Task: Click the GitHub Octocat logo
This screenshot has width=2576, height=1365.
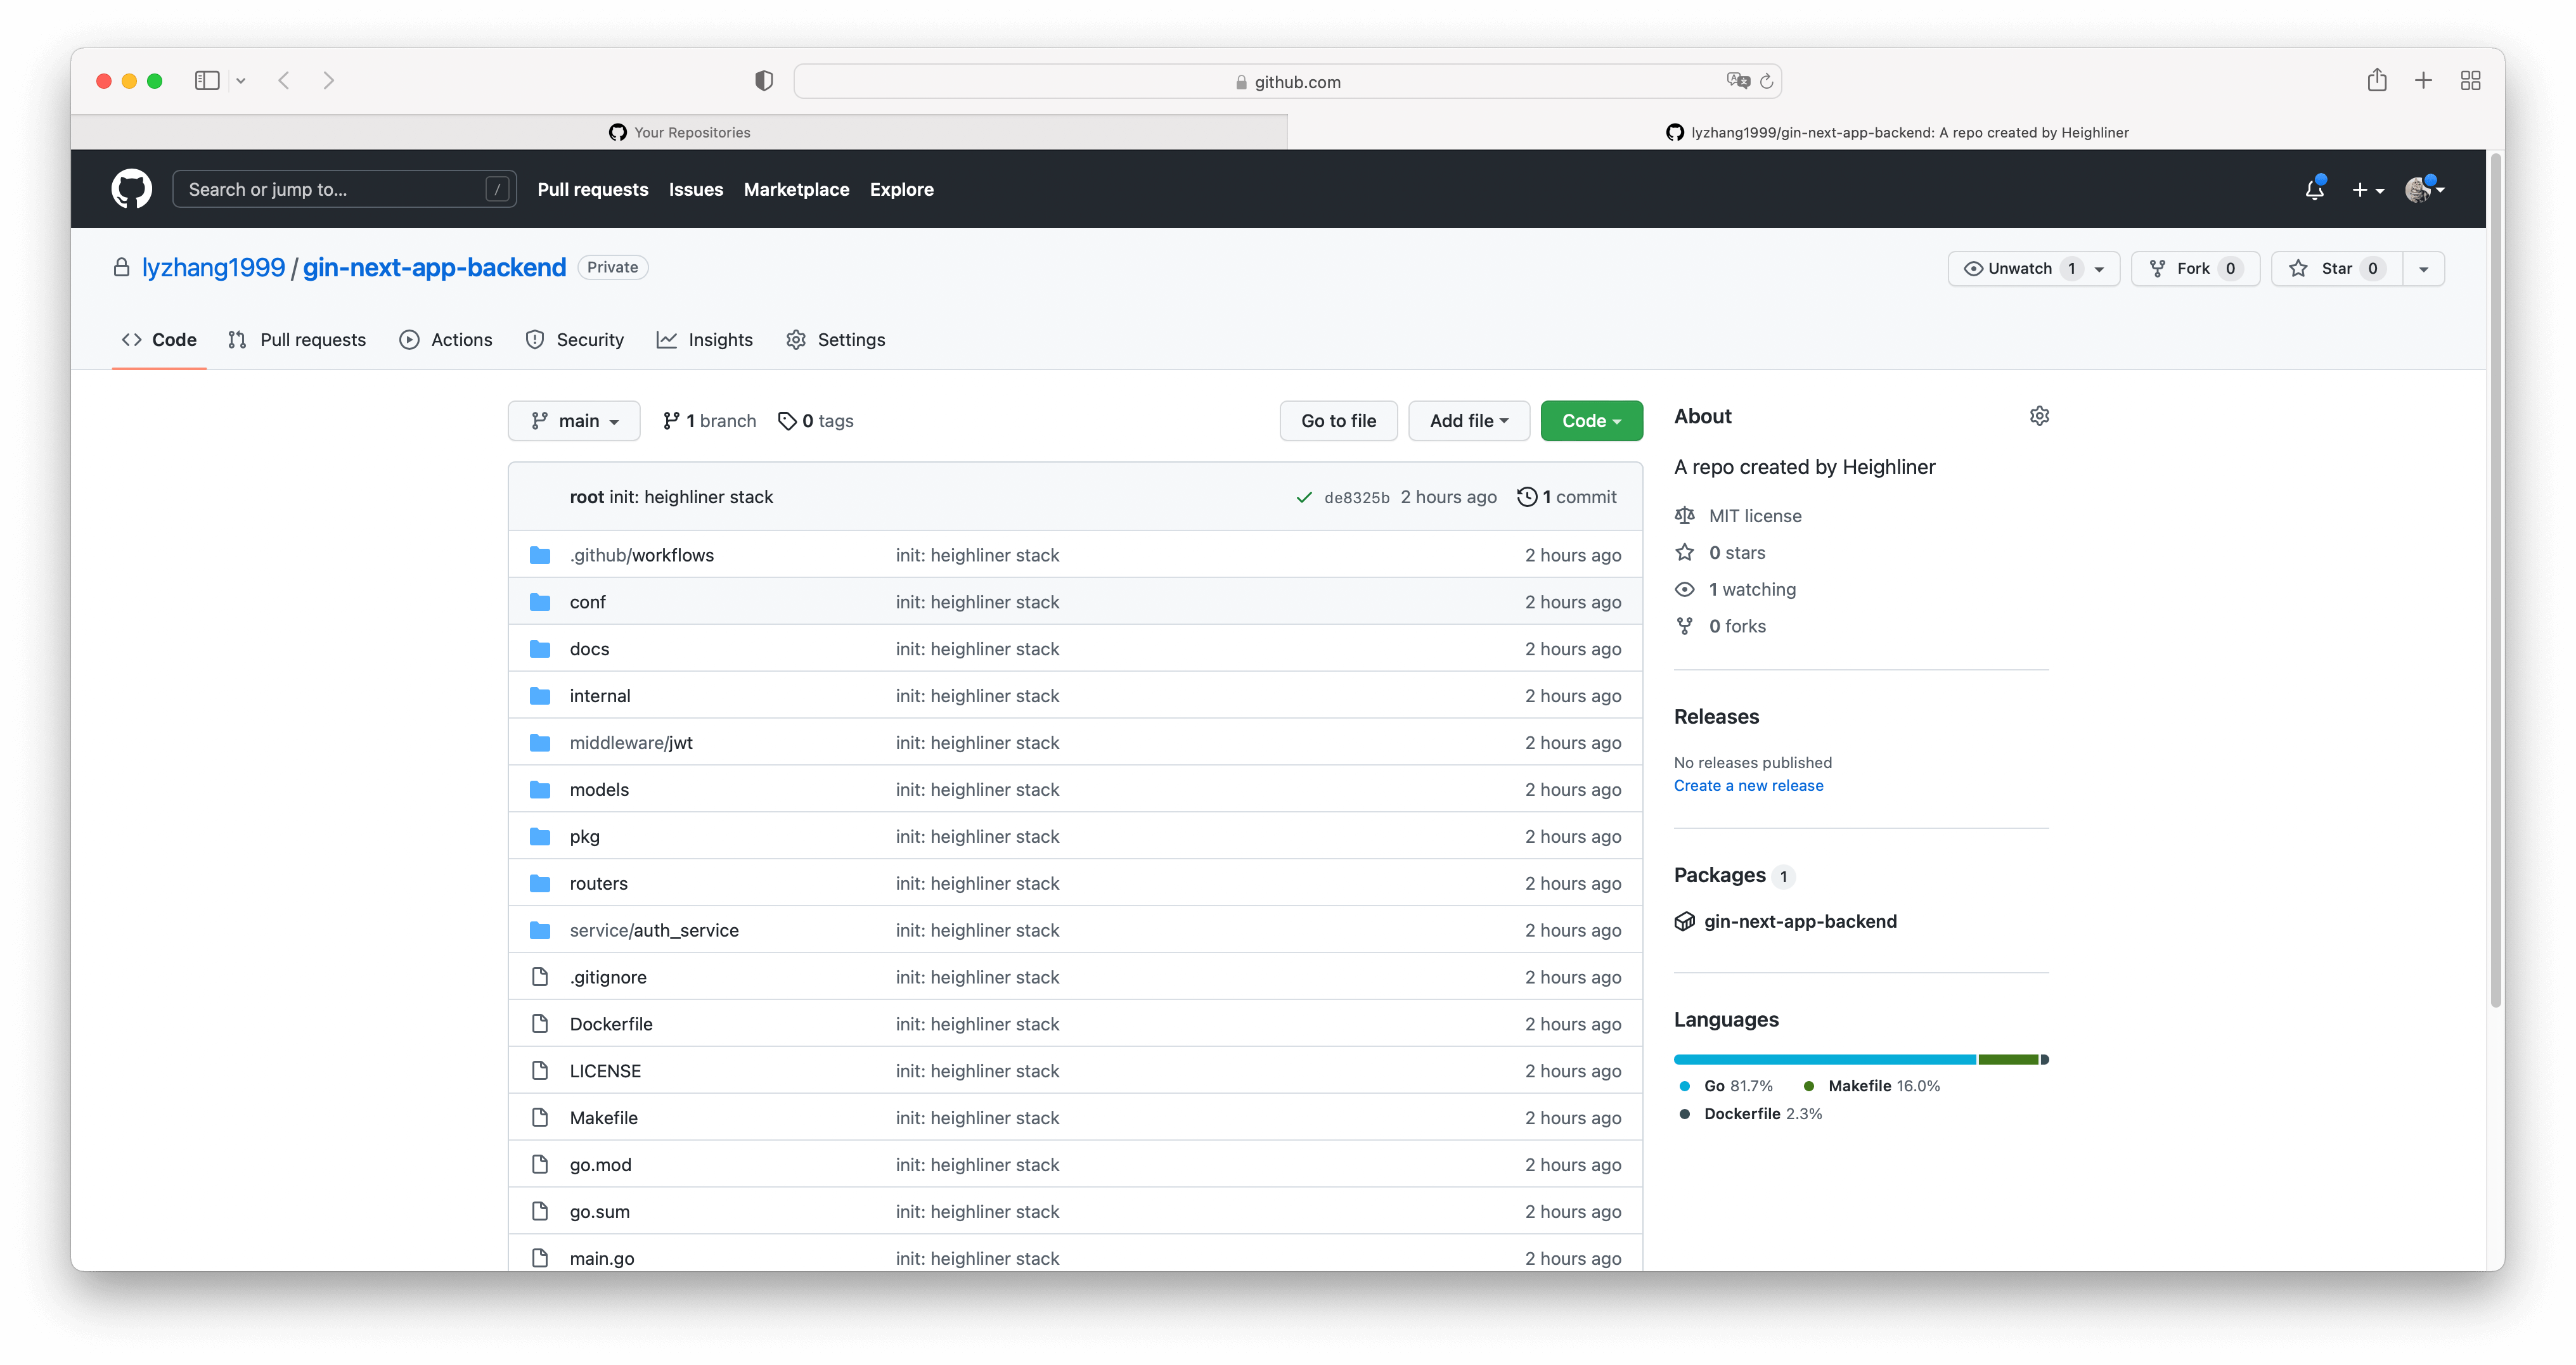Action: tap(131, 189)
